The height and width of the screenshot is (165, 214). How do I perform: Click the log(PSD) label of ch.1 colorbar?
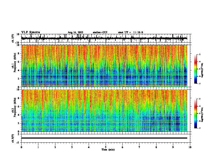202,70
